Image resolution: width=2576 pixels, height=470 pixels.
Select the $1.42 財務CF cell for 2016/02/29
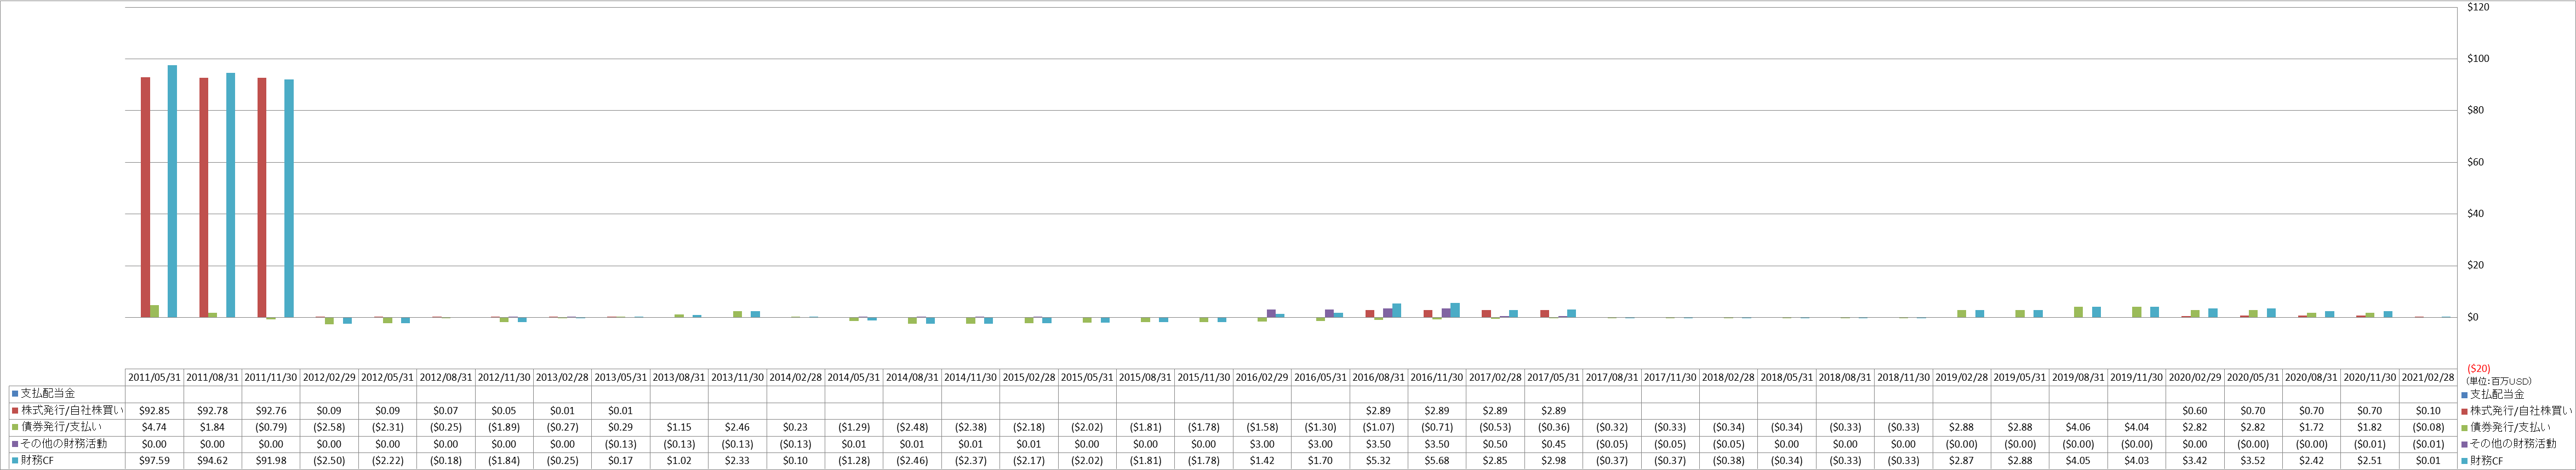[x=1262, y=461]
